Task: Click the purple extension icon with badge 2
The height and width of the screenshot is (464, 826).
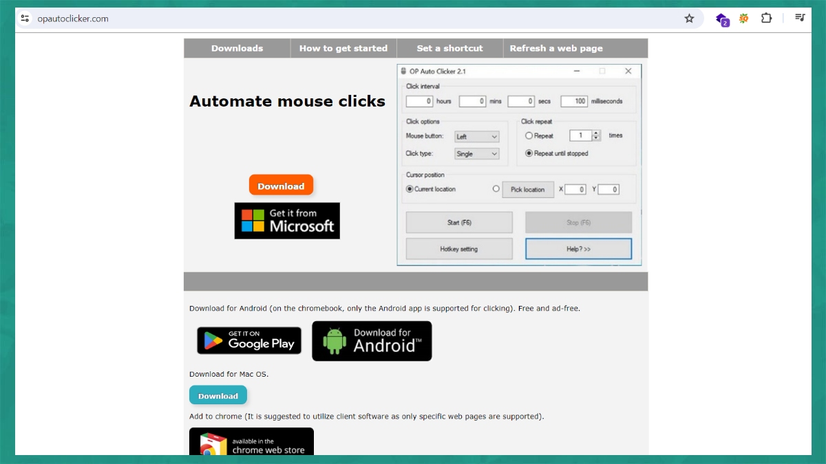Action: 721,19
